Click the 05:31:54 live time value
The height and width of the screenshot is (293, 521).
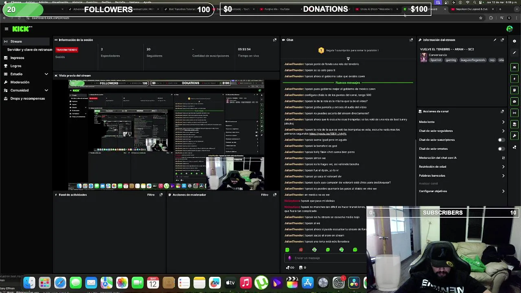244,49
